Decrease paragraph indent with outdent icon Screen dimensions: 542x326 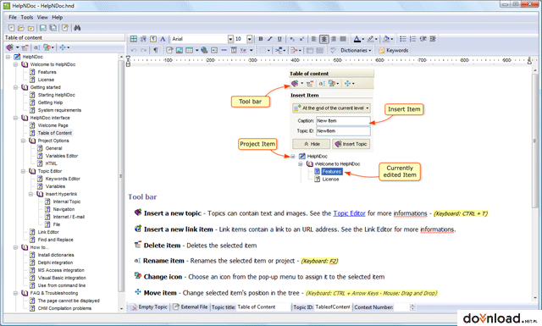click(423, 39)
